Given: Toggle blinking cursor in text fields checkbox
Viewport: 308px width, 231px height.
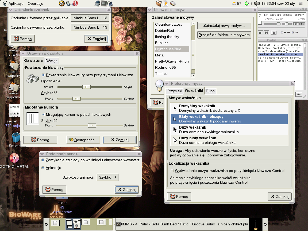Looking at the screenshot, I should coord(43,114).
